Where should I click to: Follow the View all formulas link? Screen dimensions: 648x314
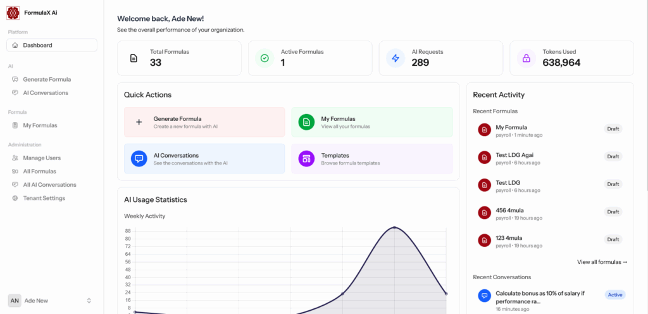[602, 261]
